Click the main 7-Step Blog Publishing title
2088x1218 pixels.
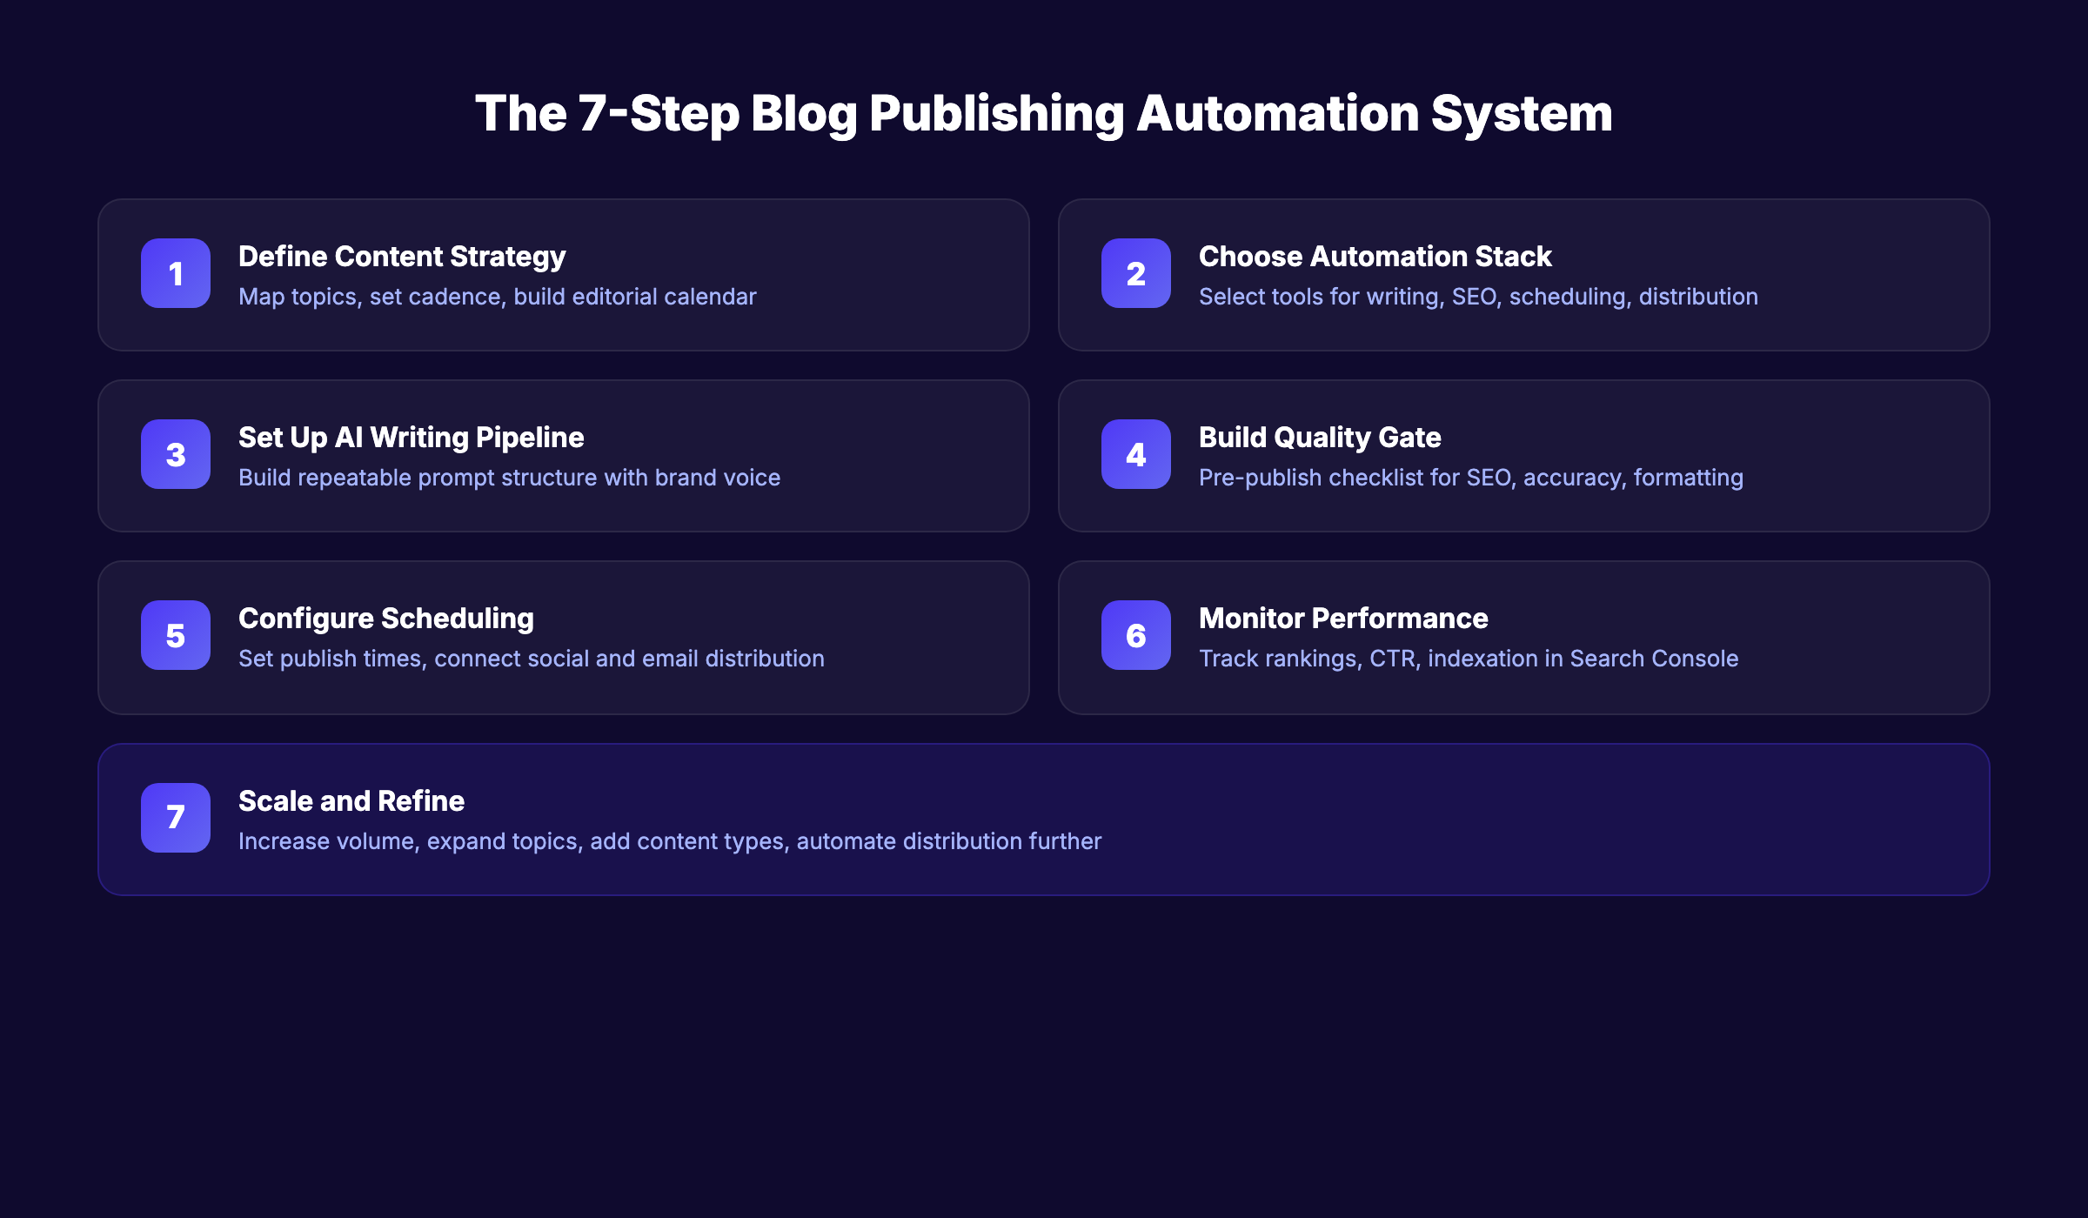[1044, 113]
